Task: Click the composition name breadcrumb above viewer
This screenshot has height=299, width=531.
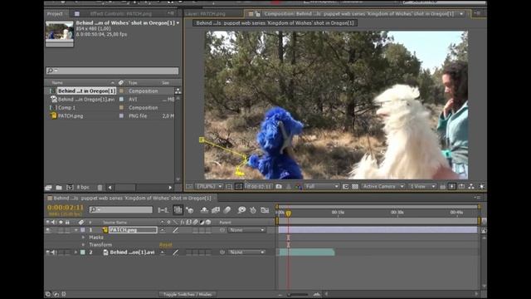Action: (275, 23)
